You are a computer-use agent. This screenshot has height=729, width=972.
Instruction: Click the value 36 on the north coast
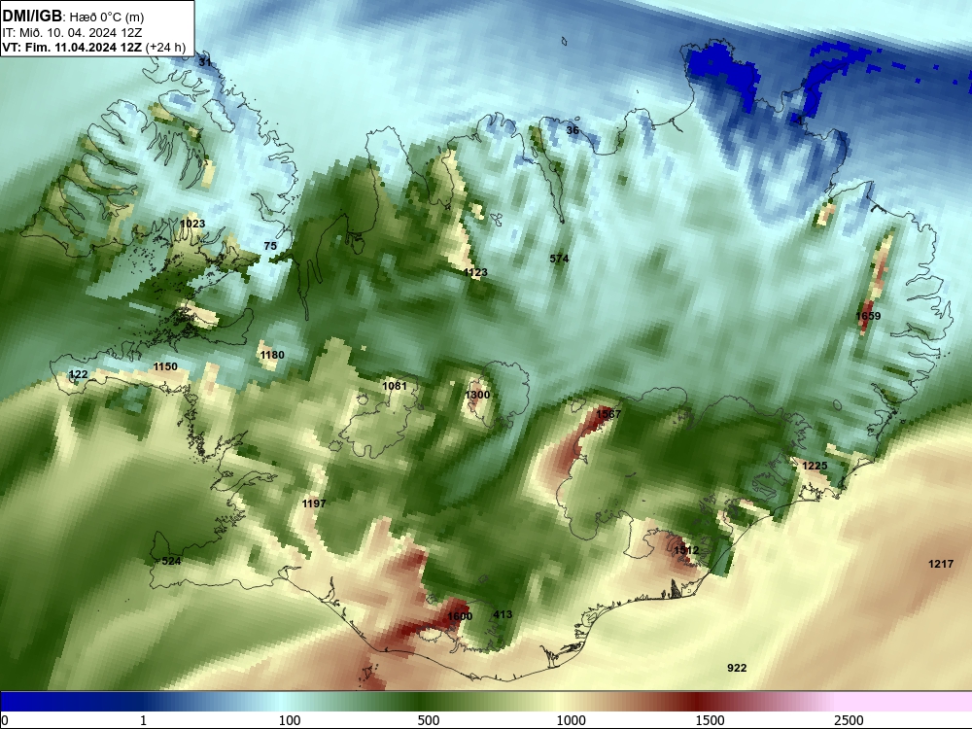click(x=573, y=130)
